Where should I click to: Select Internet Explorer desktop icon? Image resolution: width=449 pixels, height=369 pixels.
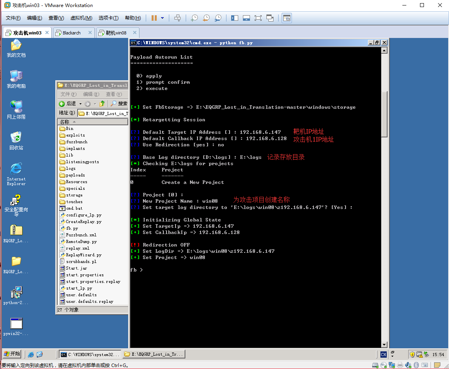tap(16, 174)
